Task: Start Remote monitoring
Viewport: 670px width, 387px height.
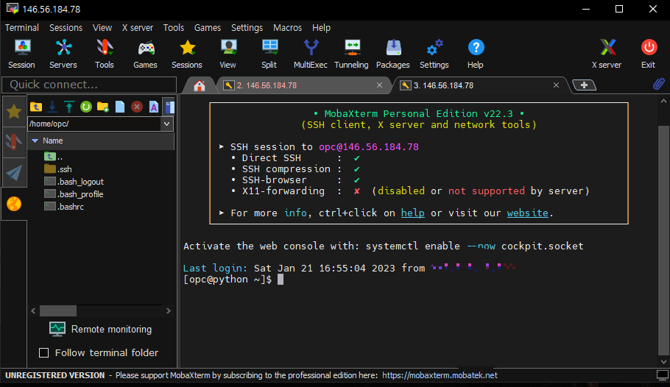Action: (100, 330)
